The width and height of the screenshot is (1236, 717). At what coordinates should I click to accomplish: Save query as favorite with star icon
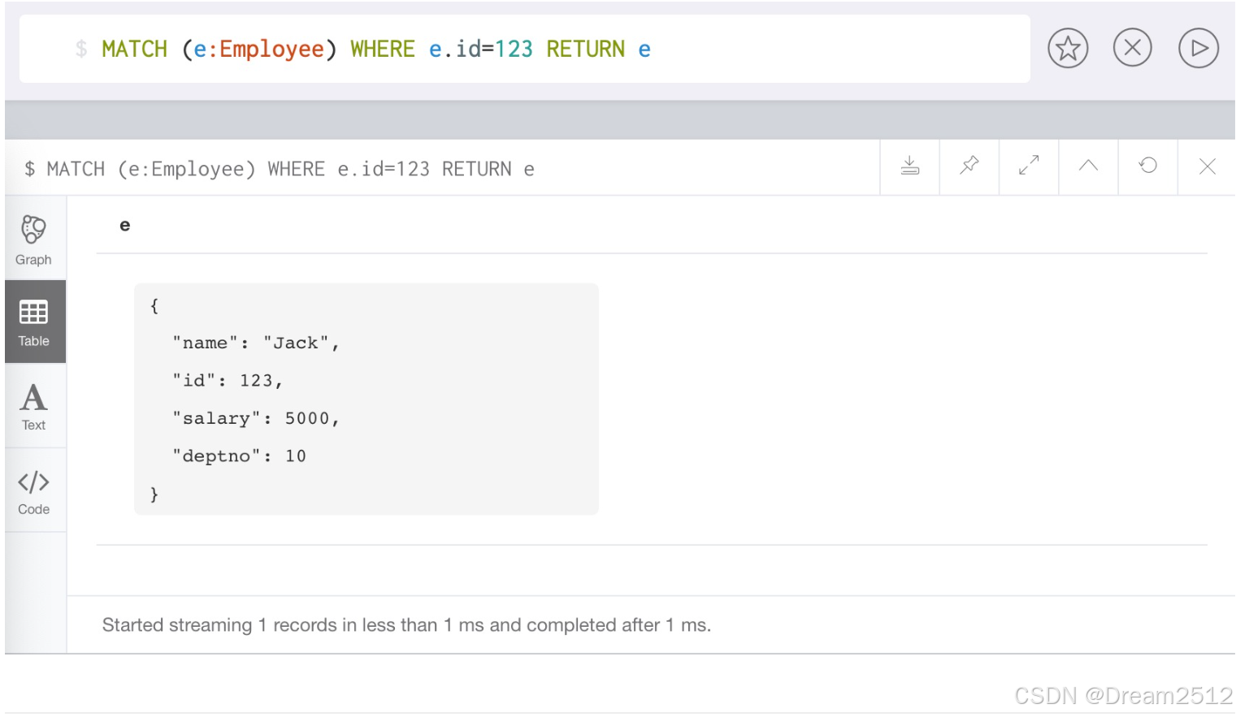pyautogui.click(x=1068, y=49)
